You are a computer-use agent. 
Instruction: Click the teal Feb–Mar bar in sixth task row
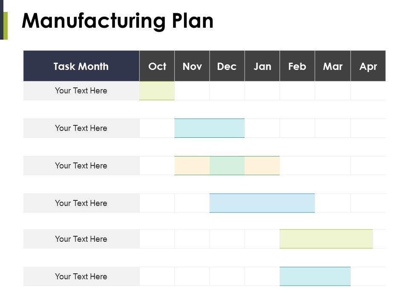(x=315, y=276)
